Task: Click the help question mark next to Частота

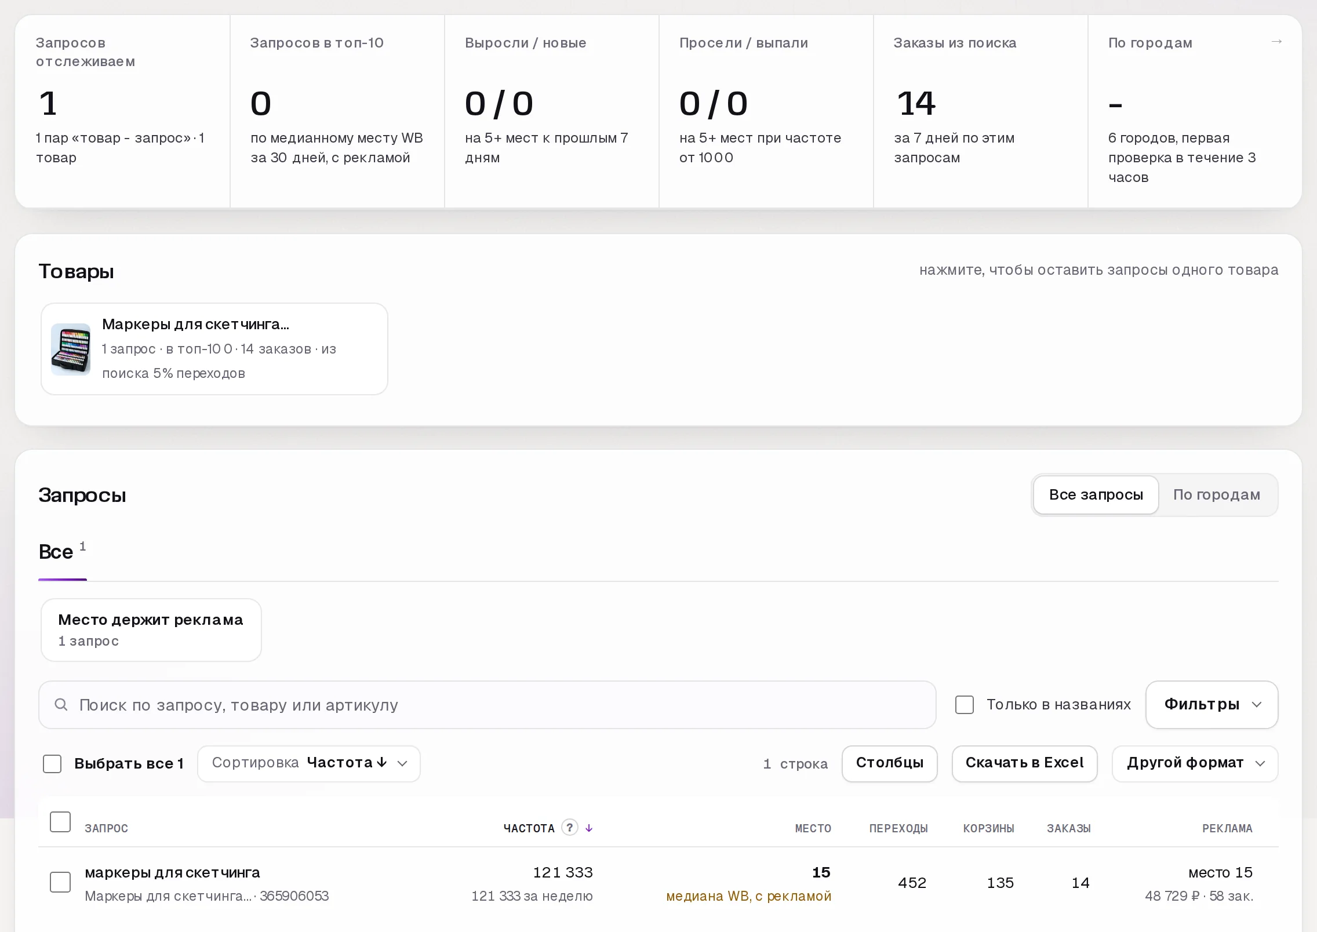Action: [570, 827]
